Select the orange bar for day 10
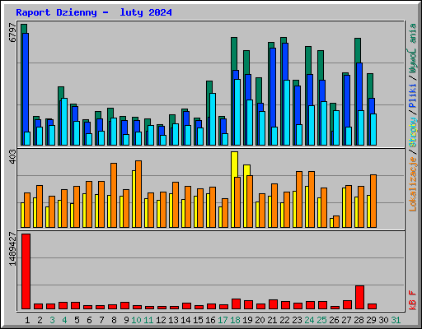The image size is (422, 329). [x=138, y=194]
